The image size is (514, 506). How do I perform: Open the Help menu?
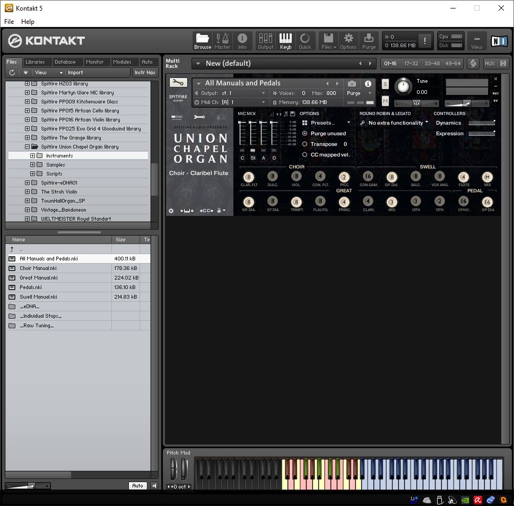coord(28,22)
